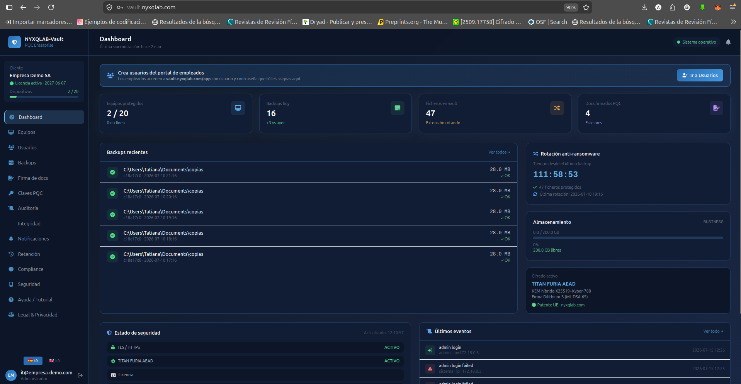
Task: Open the 'OSF | Search' bookmark
Action: click(x=547, y=22)
